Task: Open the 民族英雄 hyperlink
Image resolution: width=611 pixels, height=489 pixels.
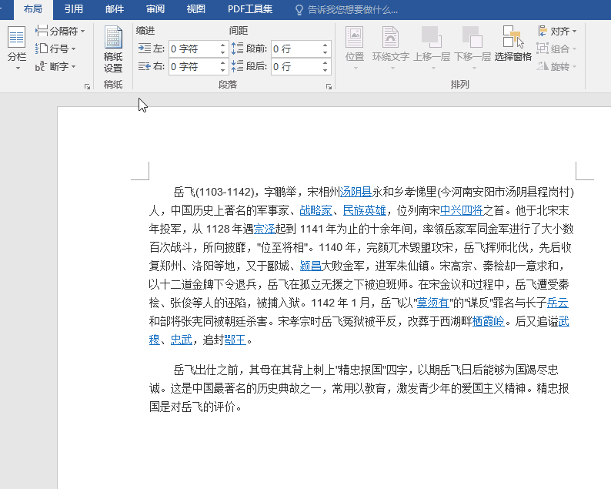Action: (364, 210)
